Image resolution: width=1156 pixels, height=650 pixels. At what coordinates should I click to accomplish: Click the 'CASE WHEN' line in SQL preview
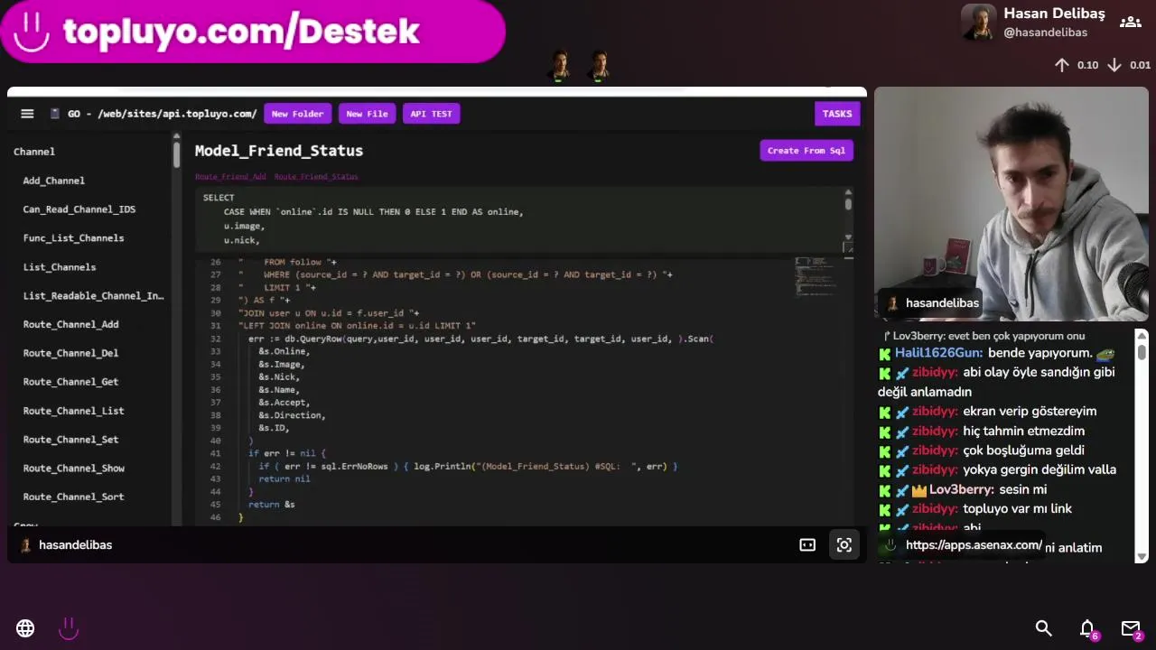pyautogui.click(x=373, y=212)
